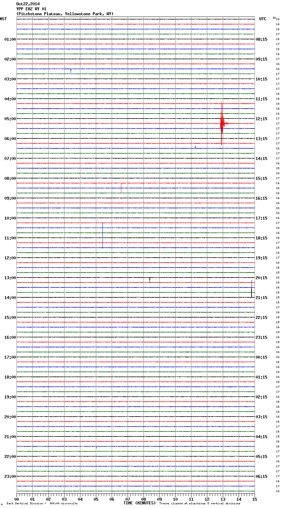Screen dimensions: 281x508
Task: Select the 01:00 MST time label
Action: click(x=10, y=39)
